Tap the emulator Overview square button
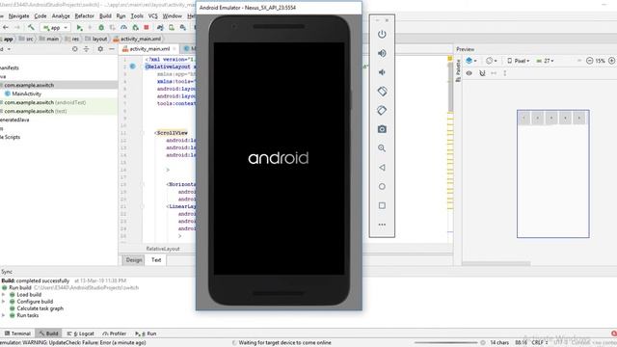Viewport: 617px width, 347px height. coord(382,205)
